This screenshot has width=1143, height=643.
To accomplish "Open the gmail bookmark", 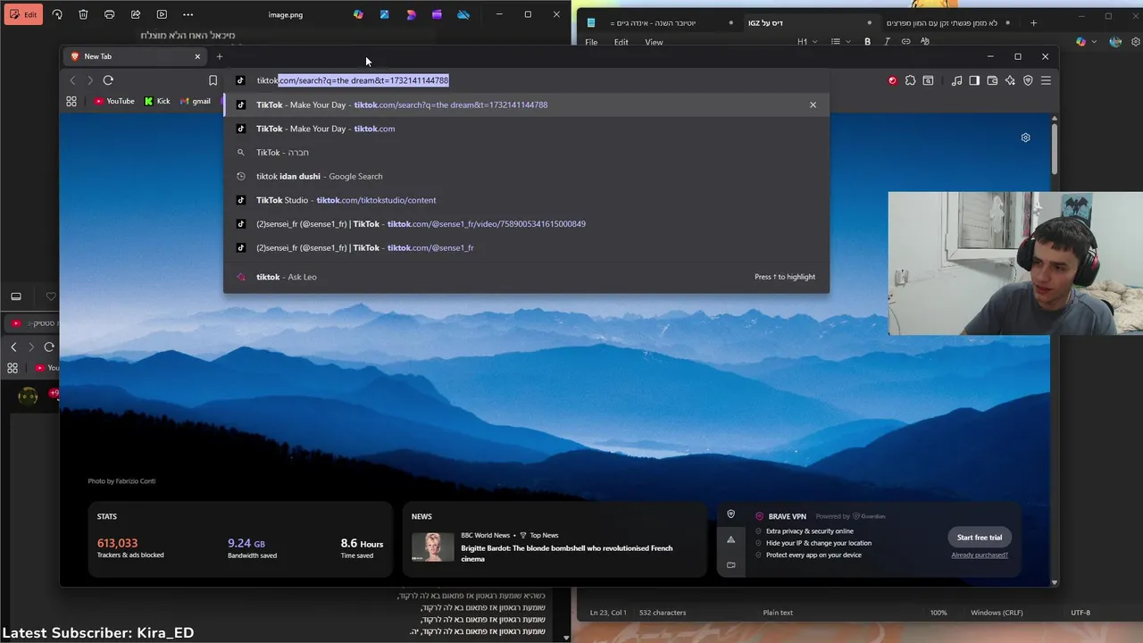I will 196,101.
